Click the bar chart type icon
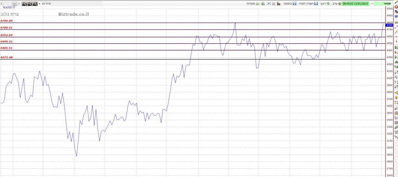The image size is (398, 177). 279,4
